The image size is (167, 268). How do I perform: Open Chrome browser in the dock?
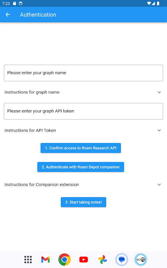pos(64,259)
